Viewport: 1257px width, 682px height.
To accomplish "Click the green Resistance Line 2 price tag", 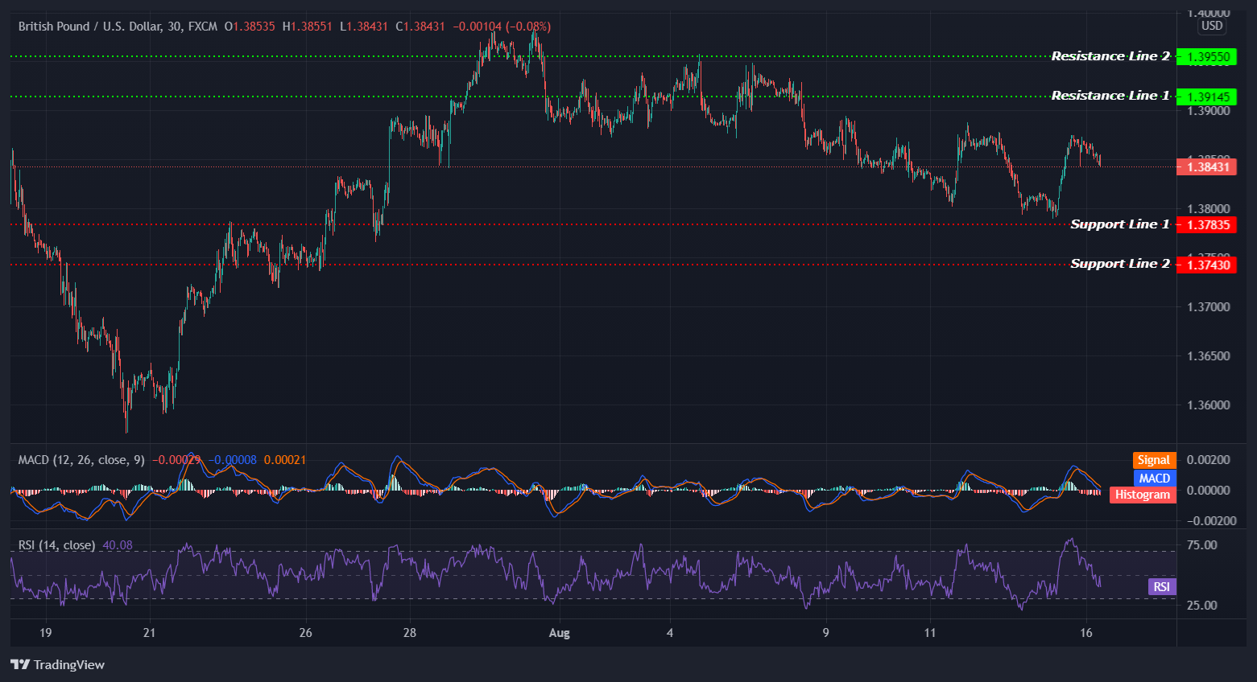I will (1206, 56).
